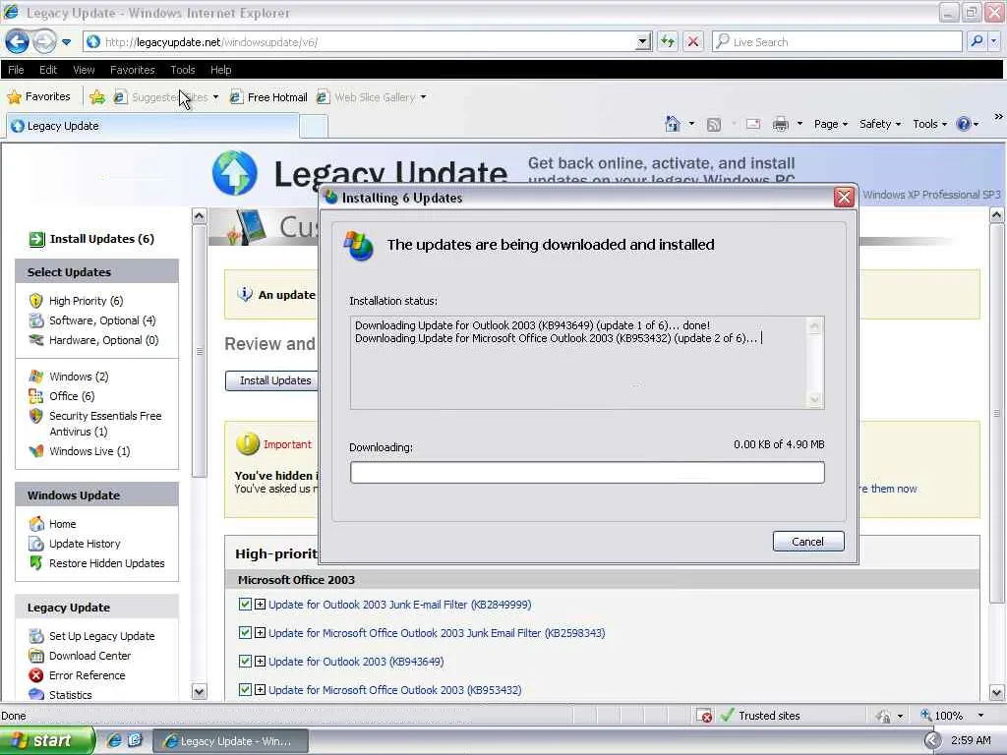Open the File menu
The width and height of the screenshot is (1007, 755).
pyautogui.click(x=16, y=70)
